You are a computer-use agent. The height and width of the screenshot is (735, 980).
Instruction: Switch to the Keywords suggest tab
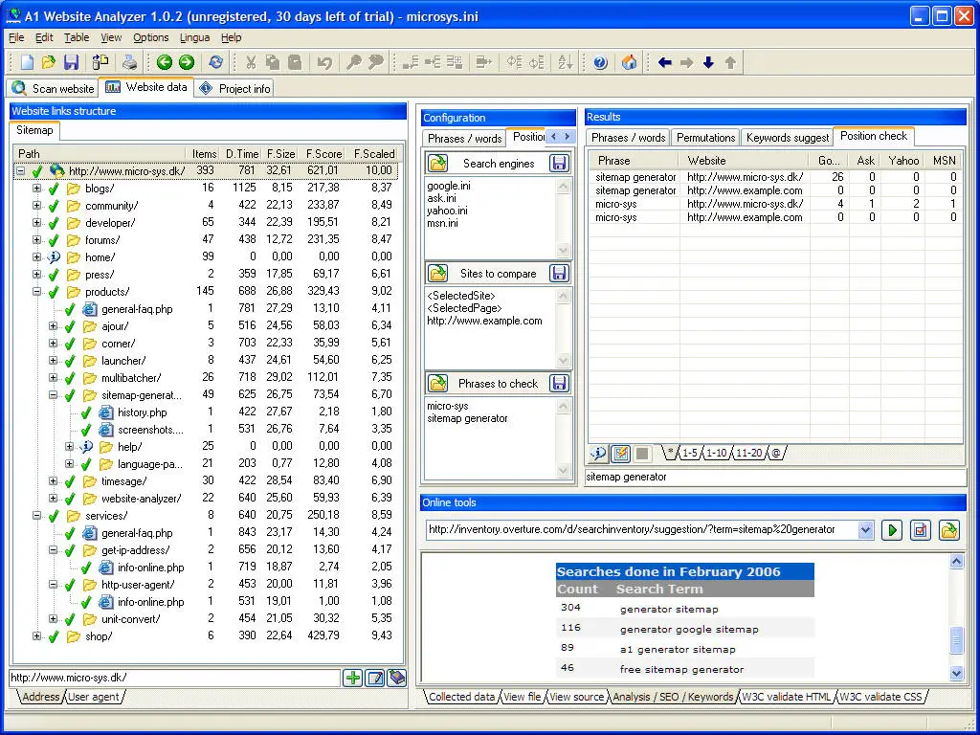787,138
